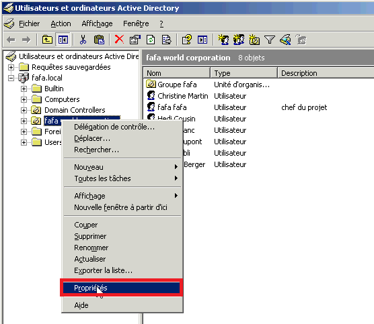Viewport: 374px width, 324px height.
Task: Expand the Requêtes sauvegardées node
Action: (x=11, y=67)
